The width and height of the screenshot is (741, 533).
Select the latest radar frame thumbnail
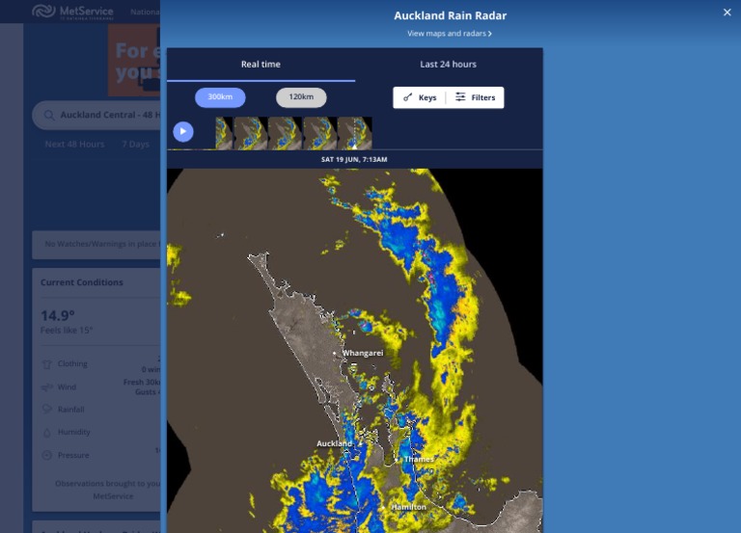coord(355,133)
